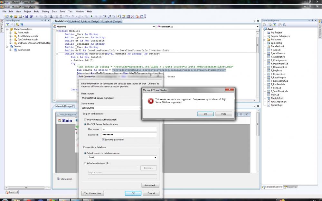Click the Stop Debugging toolbar icon
The width and height of the screenshot is (322, 201).
coord(100,16)
